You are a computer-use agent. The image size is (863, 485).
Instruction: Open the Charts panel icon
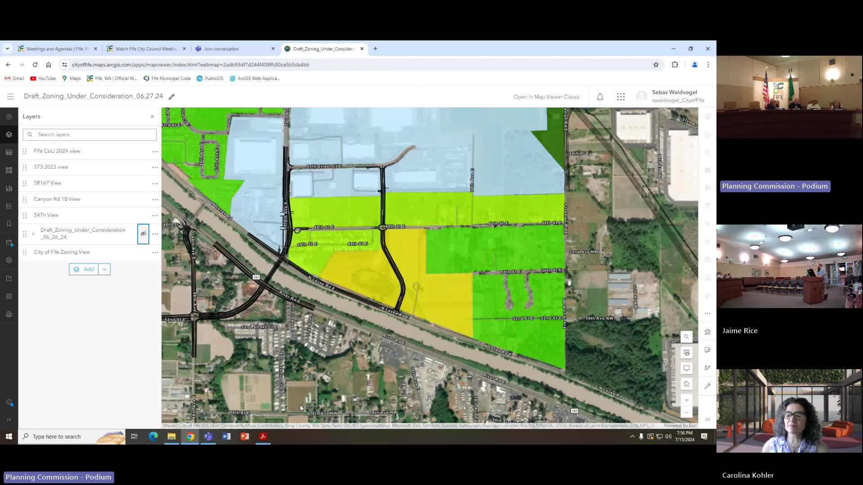coord(9,188)
